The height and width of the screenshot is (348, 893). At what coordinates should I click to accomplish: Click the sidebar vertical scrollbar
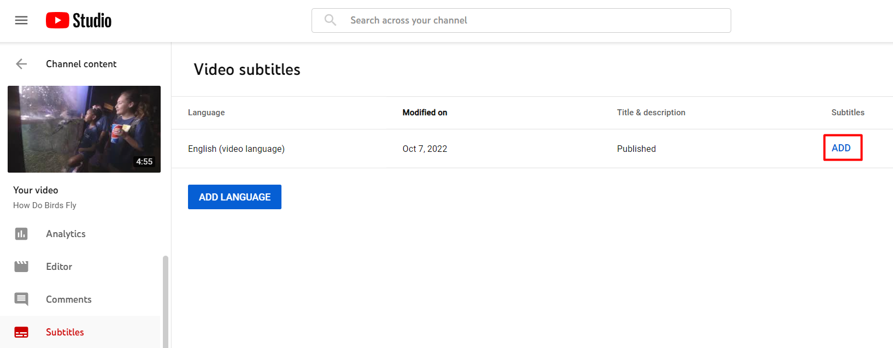click(166, 302)
